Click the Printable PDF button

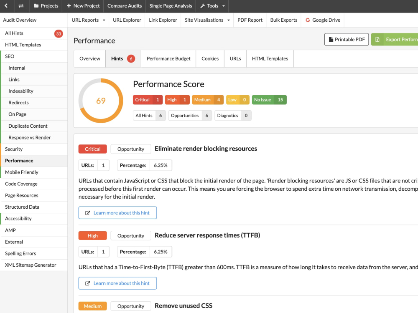coord(346,39)
